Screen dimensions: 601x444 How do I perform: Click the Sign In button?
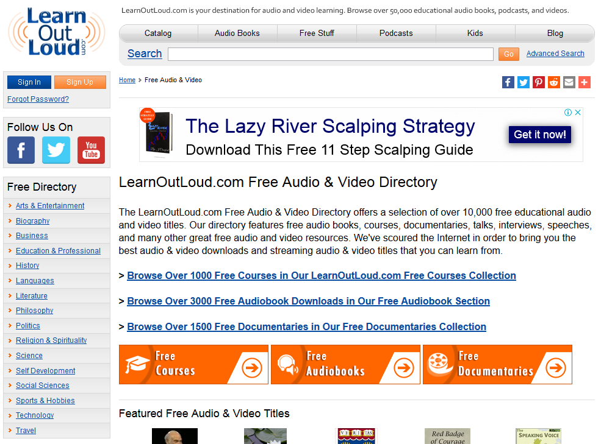tap(29, 82)
